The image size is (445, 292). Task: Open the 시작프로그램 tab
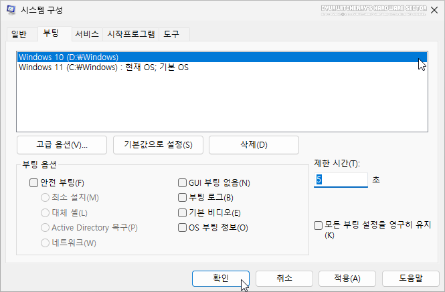click(131, 34)
